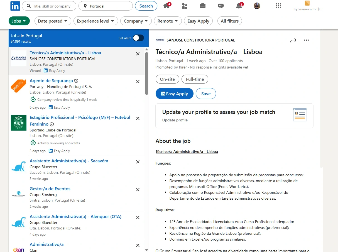Open Assistente Administrativo(a) - Sacavém listing

[69, 161]
